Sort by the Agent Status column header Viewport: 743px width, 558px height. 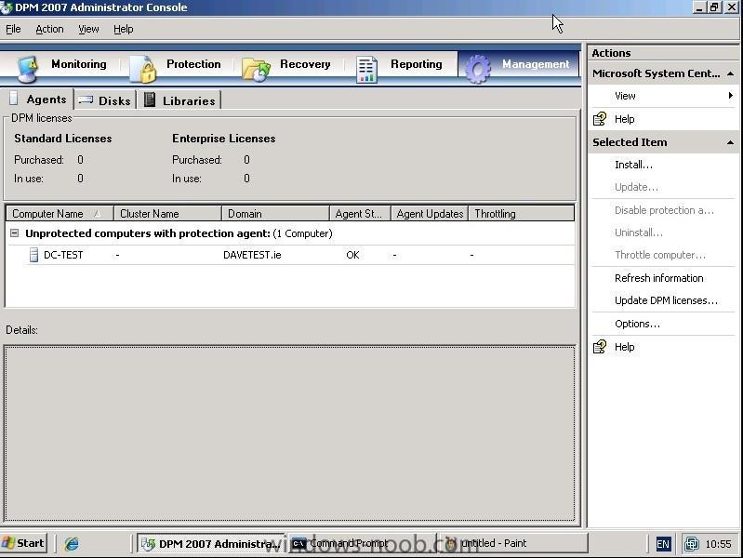pyautogui.click(x=360, y=213)
